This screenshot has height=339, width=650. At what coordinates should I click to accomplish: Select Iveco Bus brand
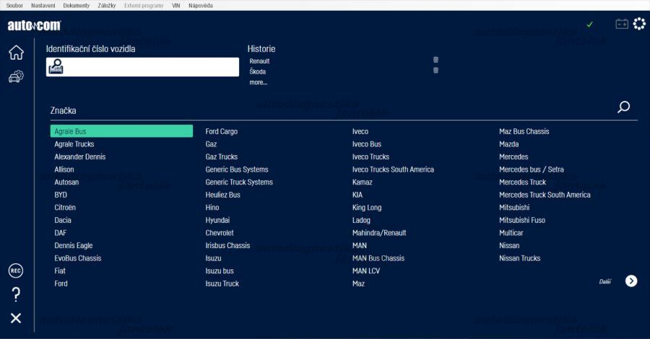[367, 144]
